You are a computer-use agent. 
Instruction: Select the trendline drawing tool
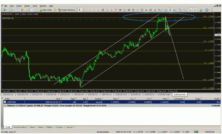point(98,10)
